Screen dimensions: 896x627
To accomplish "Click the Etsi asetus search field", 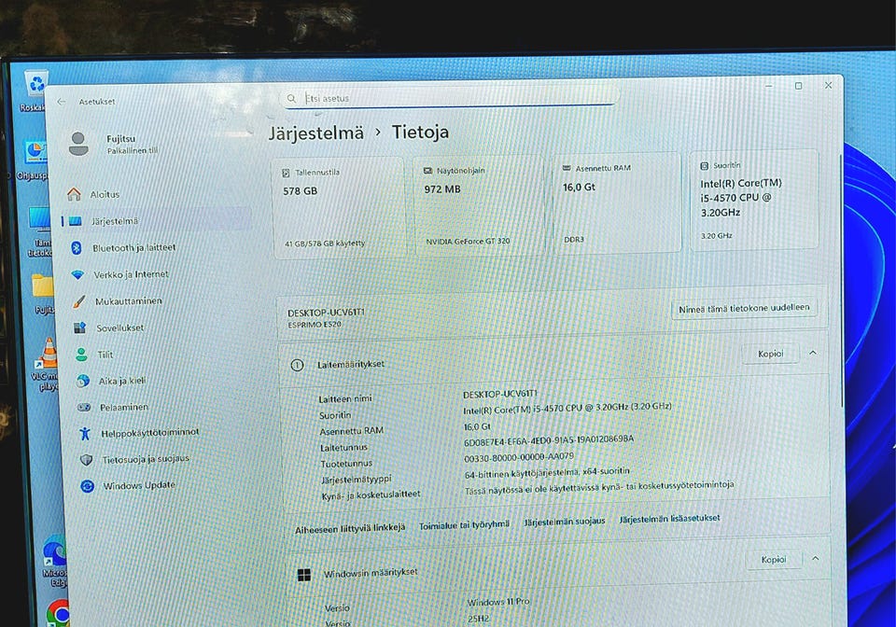I will tap(450, 98).
